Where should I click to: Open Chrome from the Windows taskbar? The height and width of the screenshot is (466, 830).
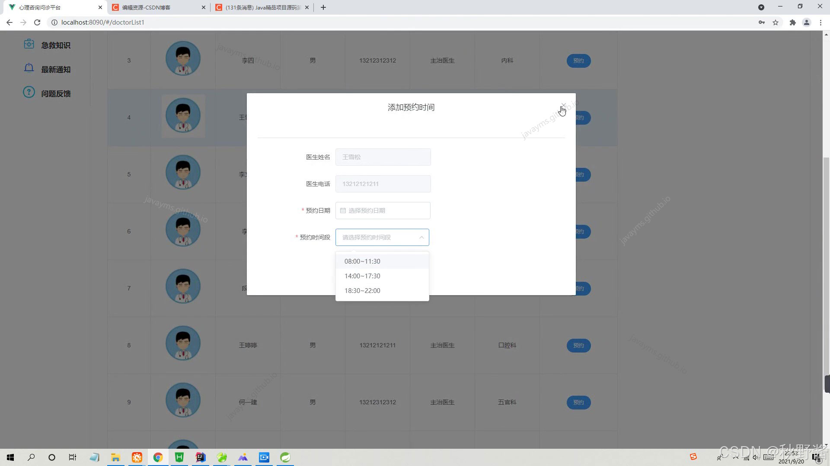tap(158, 457)
